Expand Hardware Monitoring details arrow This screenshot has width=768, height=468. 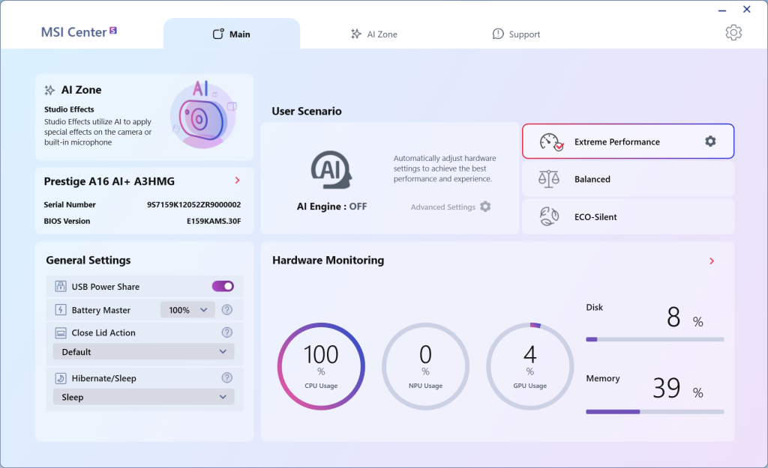[712, 261]
